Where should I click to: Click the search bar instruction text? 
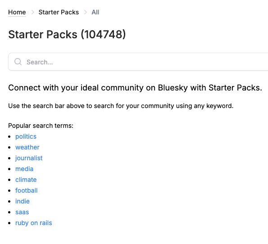click(121, 106)
